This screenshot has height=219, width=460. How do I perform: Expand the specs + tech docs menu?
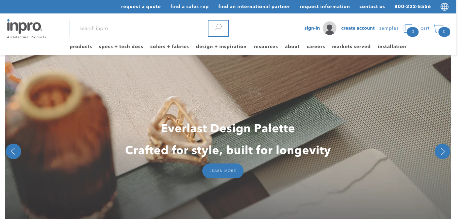(x=121, y=47)
